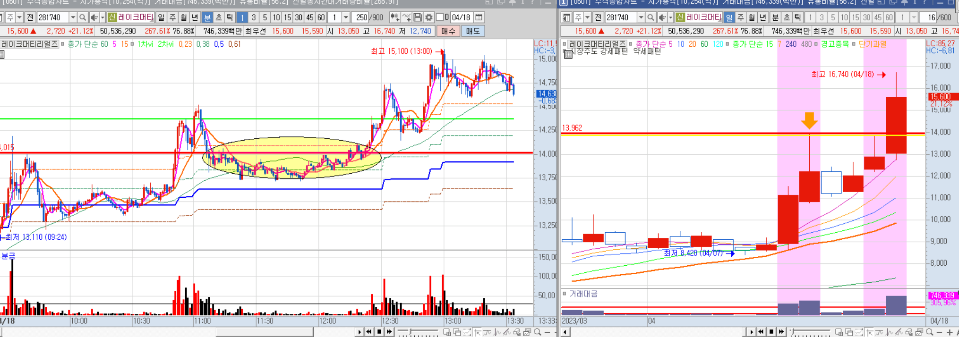Stop right chart replay
Image resolution: width=959 pixels, height=337 pixels.
pos(771,332)
